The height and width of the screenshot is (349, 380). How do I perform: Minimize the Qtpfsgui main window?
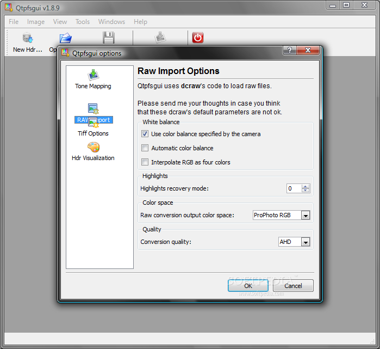pyautogui.click(x=333, y=5)
